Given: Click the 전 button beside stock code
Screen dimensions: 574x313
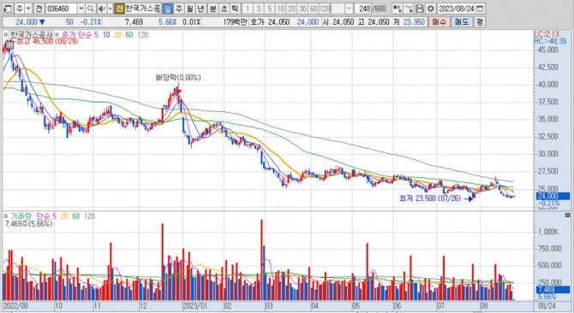Looking at the screenshot, I should tap(39, 9).
